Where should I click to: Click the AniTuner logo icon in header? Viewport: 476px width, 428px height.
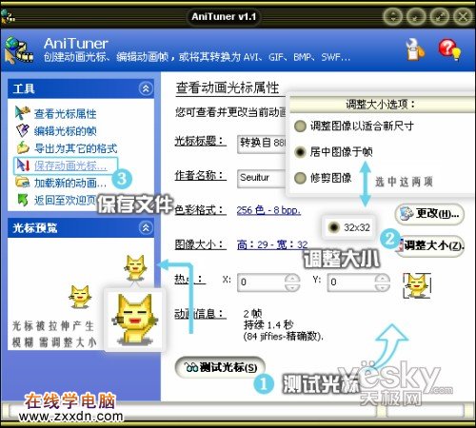coord(18,50)
